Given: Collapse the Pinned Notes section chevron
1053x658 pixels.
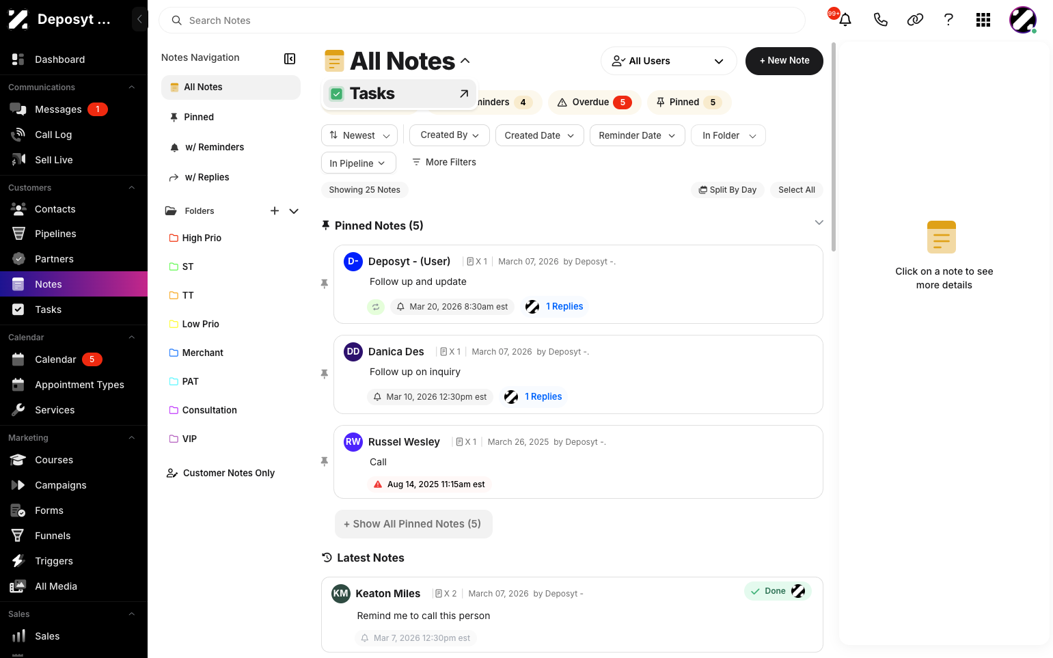Looking at the screenshot, I should [819, 223].
